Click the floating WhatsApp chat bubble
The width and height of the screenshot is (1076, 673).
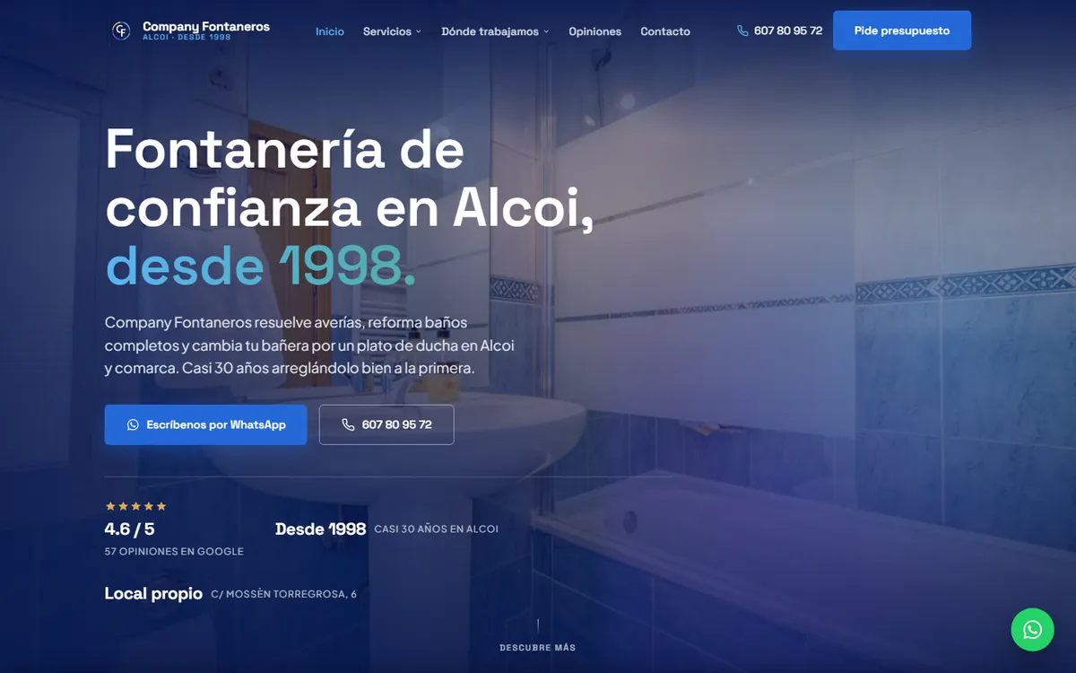(1032, 629)
